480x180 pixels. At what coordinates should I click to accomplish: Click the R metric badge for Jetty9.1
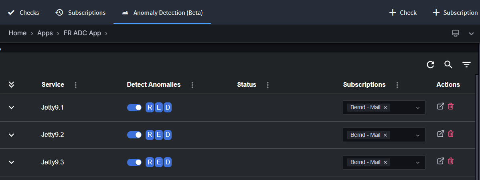click(x=150, y=108)
